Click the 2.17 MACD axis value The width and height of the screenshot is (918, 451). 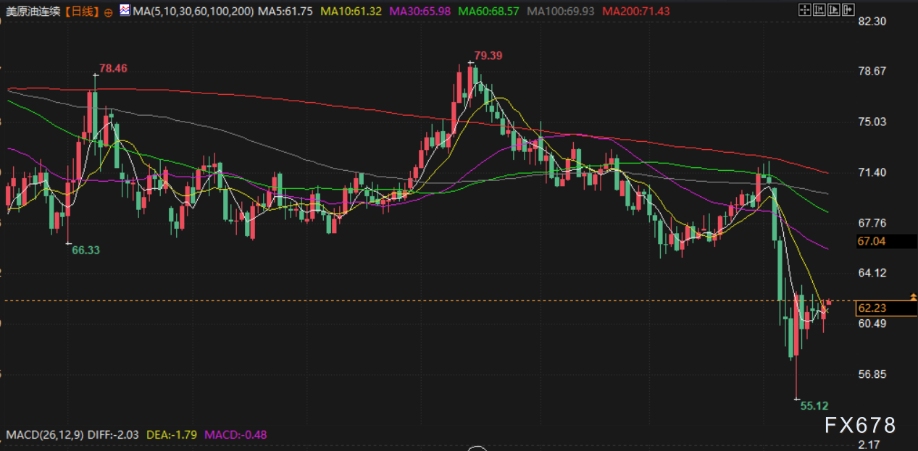(x=869, y=444)
